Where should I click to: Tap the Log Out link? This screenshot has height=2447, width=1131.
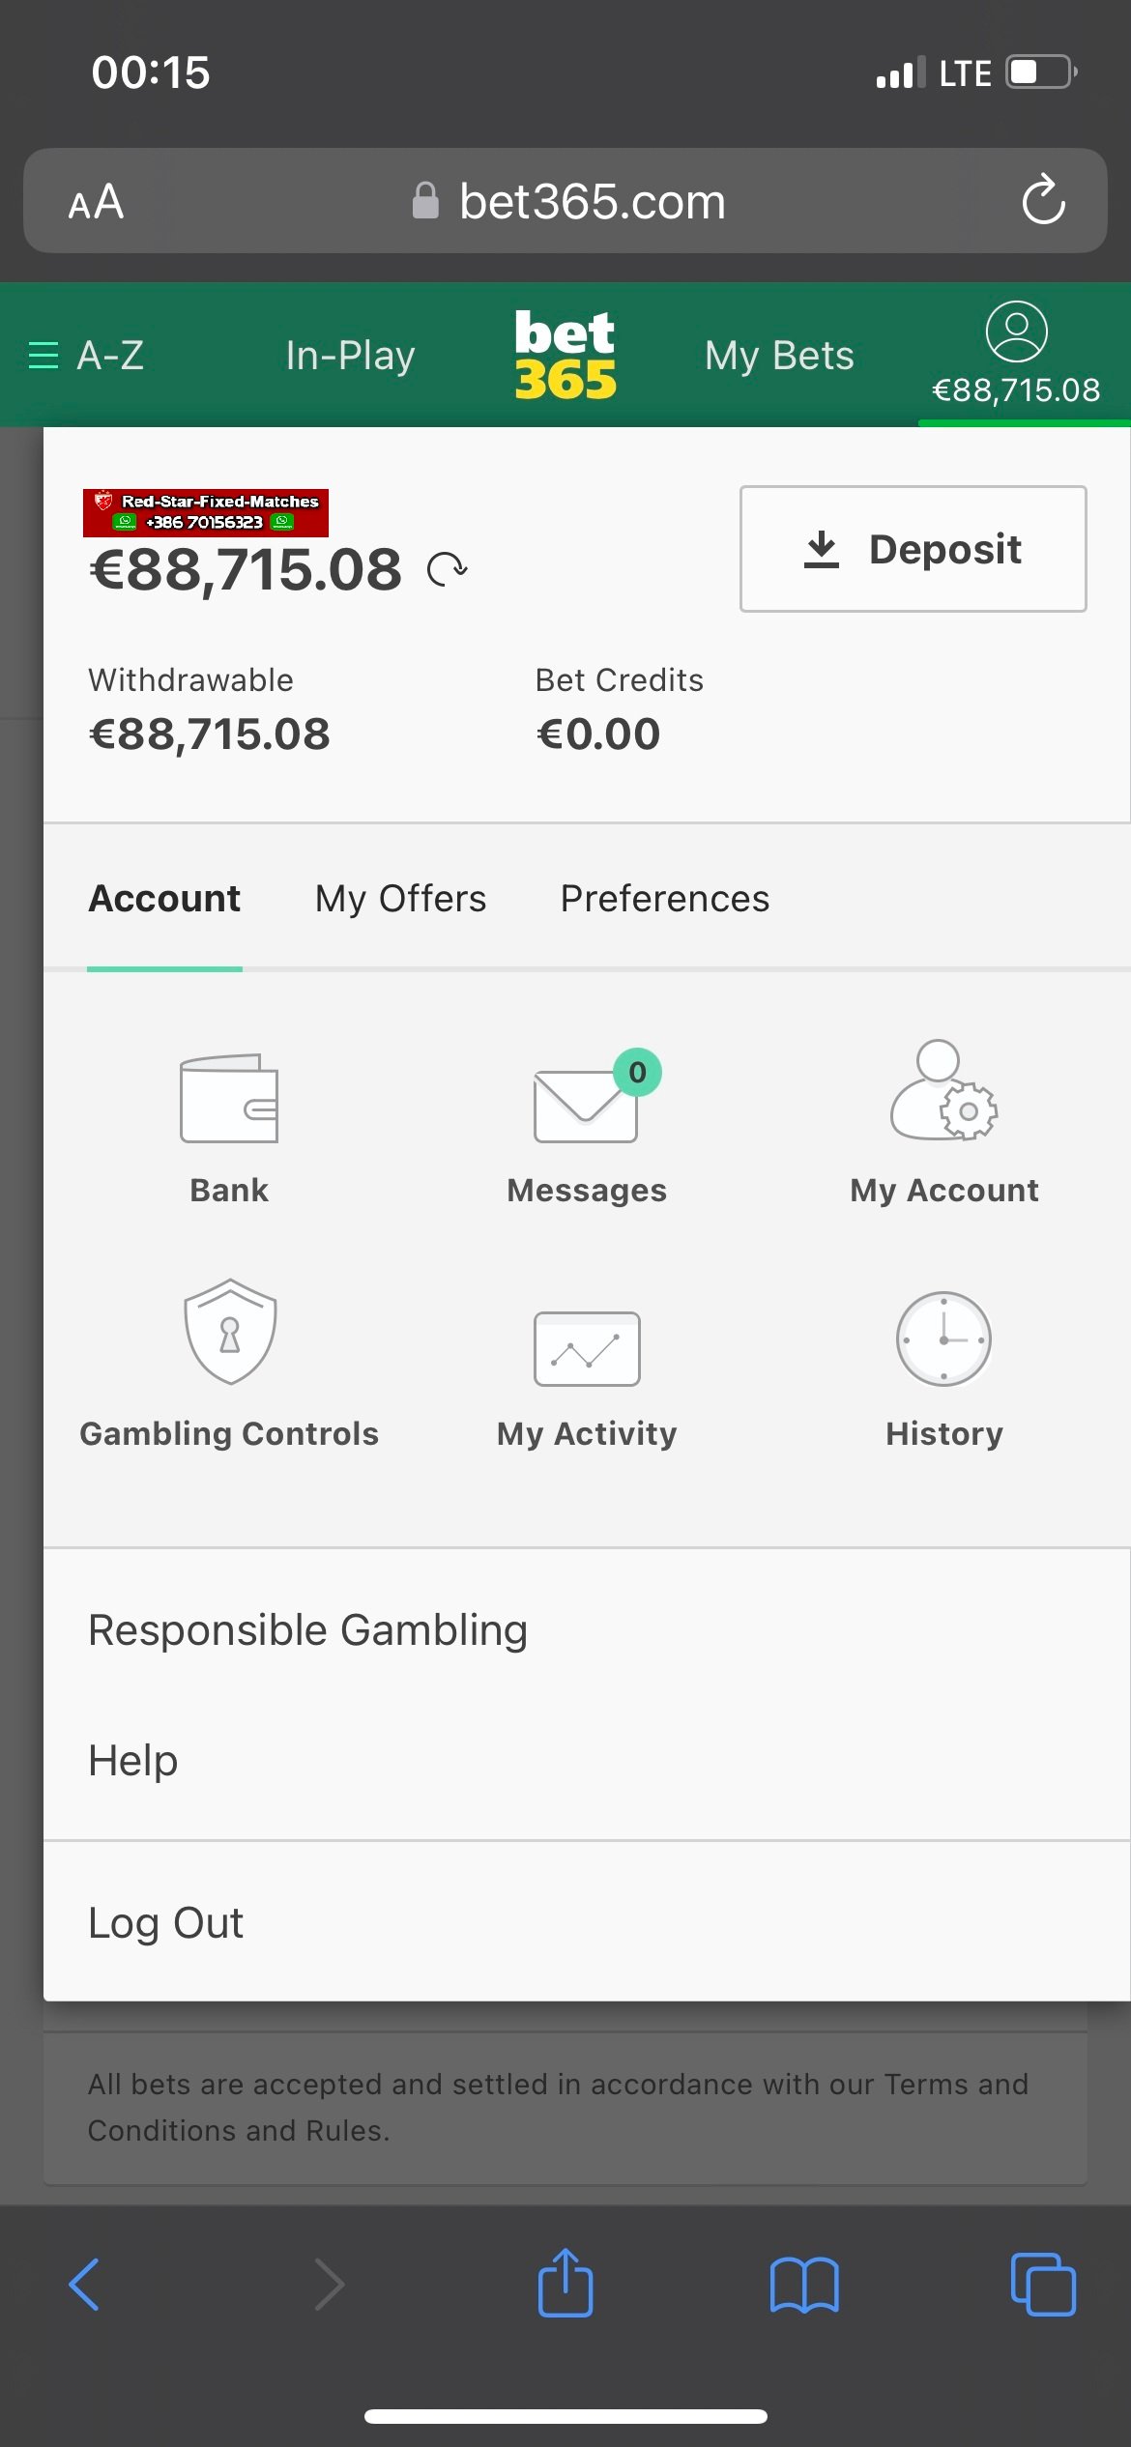165,1923
